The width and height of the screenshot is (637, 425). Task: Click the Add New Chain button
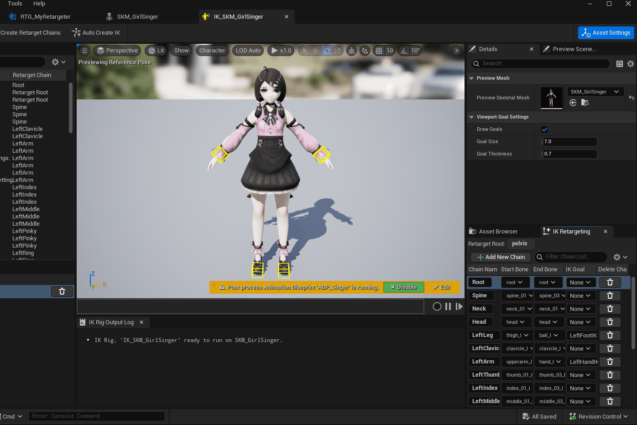pyautogui.click(x=501, y=257)
